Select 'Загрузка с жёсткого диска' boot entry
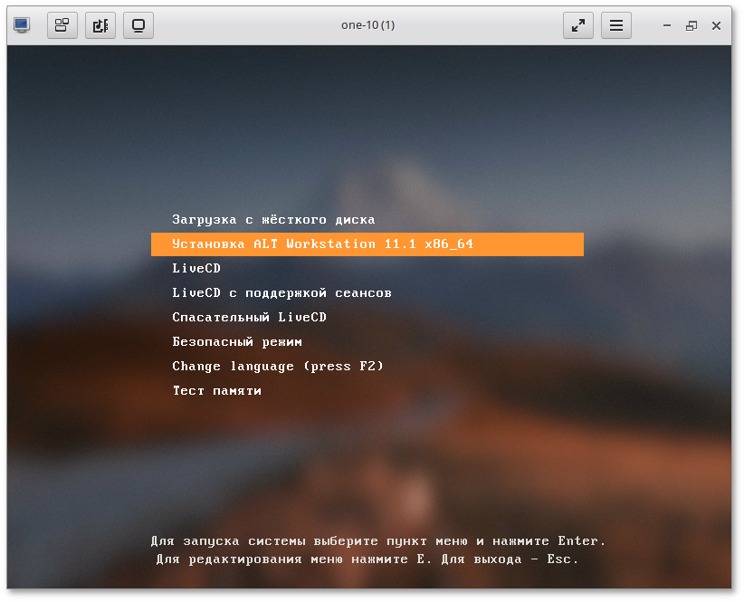Screen dimensions: 744x602 click(273, 220)
